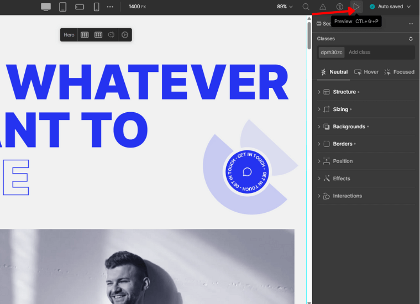
Task: Select the second grid layout icon
Action: pos(98,35)
